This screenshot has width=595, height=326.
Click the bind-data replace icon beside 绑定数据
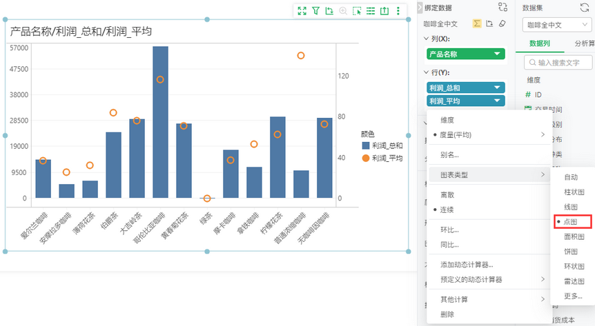coord(503,7)
